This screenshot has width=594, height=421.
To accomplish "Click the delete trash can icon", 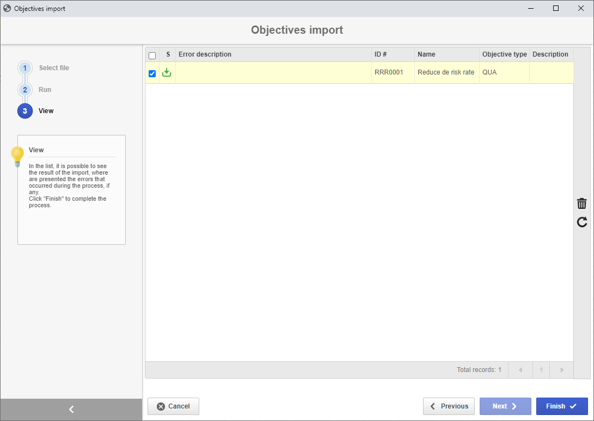I will coord(581,203).
